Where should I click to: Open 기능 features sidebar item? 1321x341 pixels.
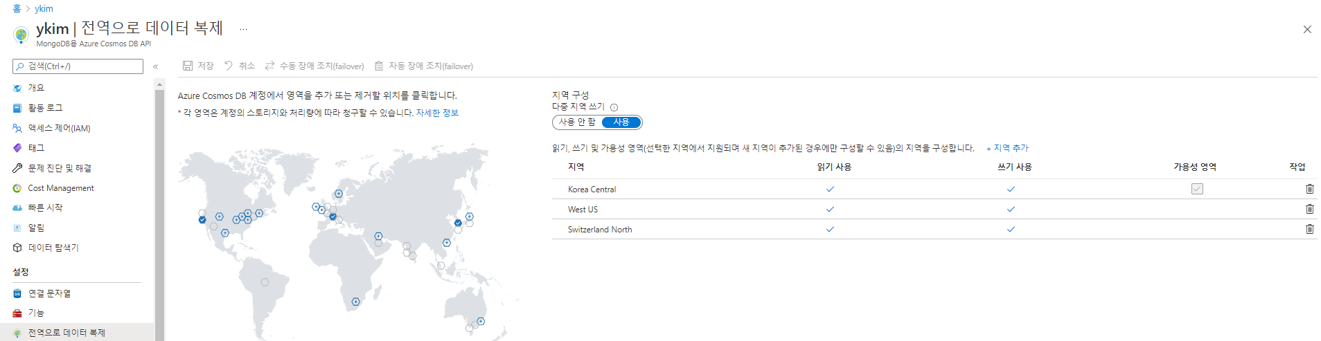36,313
